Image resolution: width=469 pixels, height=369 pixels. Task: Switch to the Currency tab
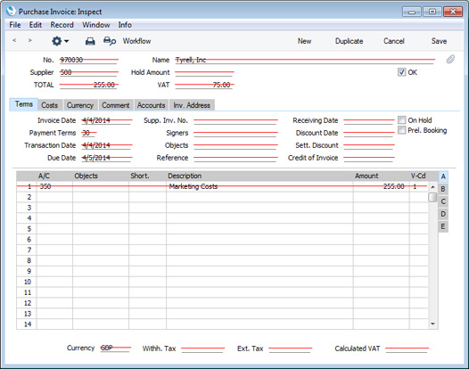click(x=80, y=105)
